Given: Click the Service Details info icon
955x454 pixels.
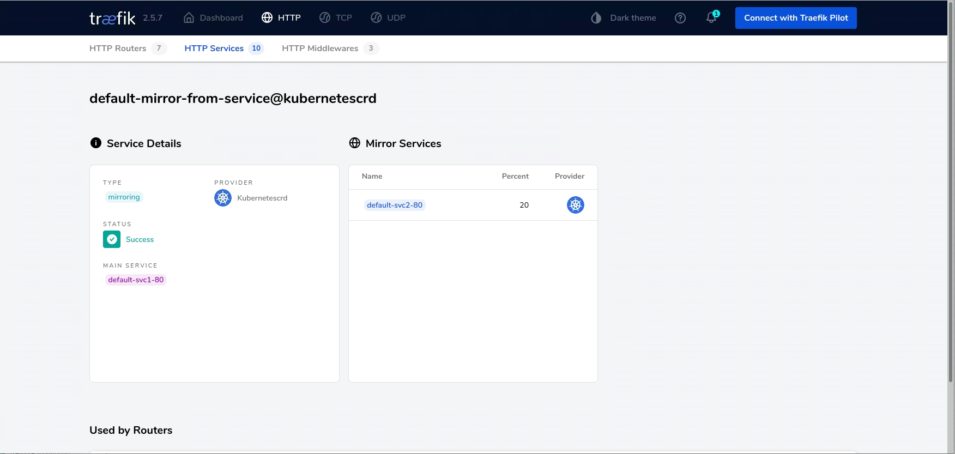Looking at the screenshot, I should click(x=96, y=143).
